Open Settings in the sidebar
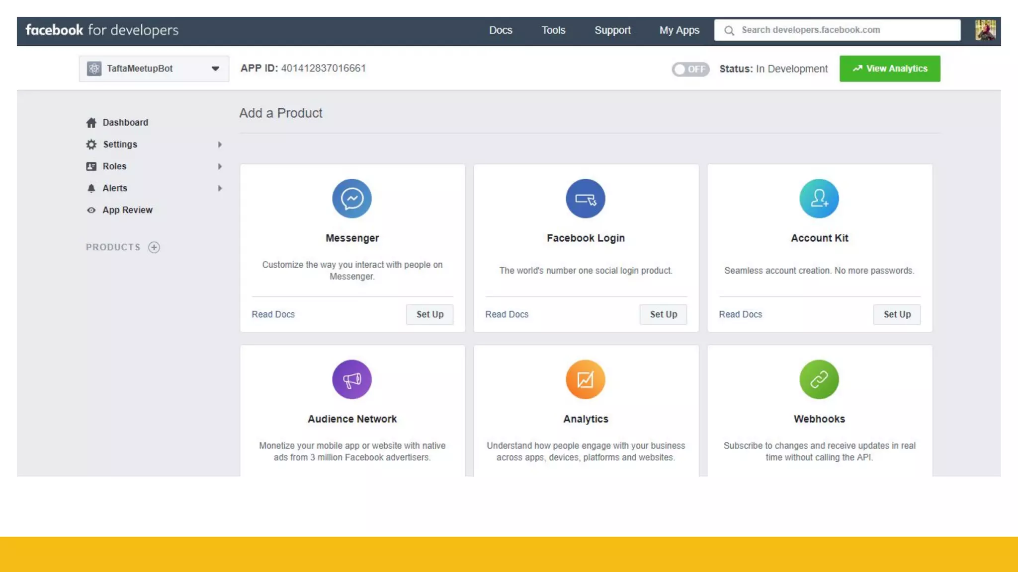Screen dimensions: 1018x572 point(120,144)
